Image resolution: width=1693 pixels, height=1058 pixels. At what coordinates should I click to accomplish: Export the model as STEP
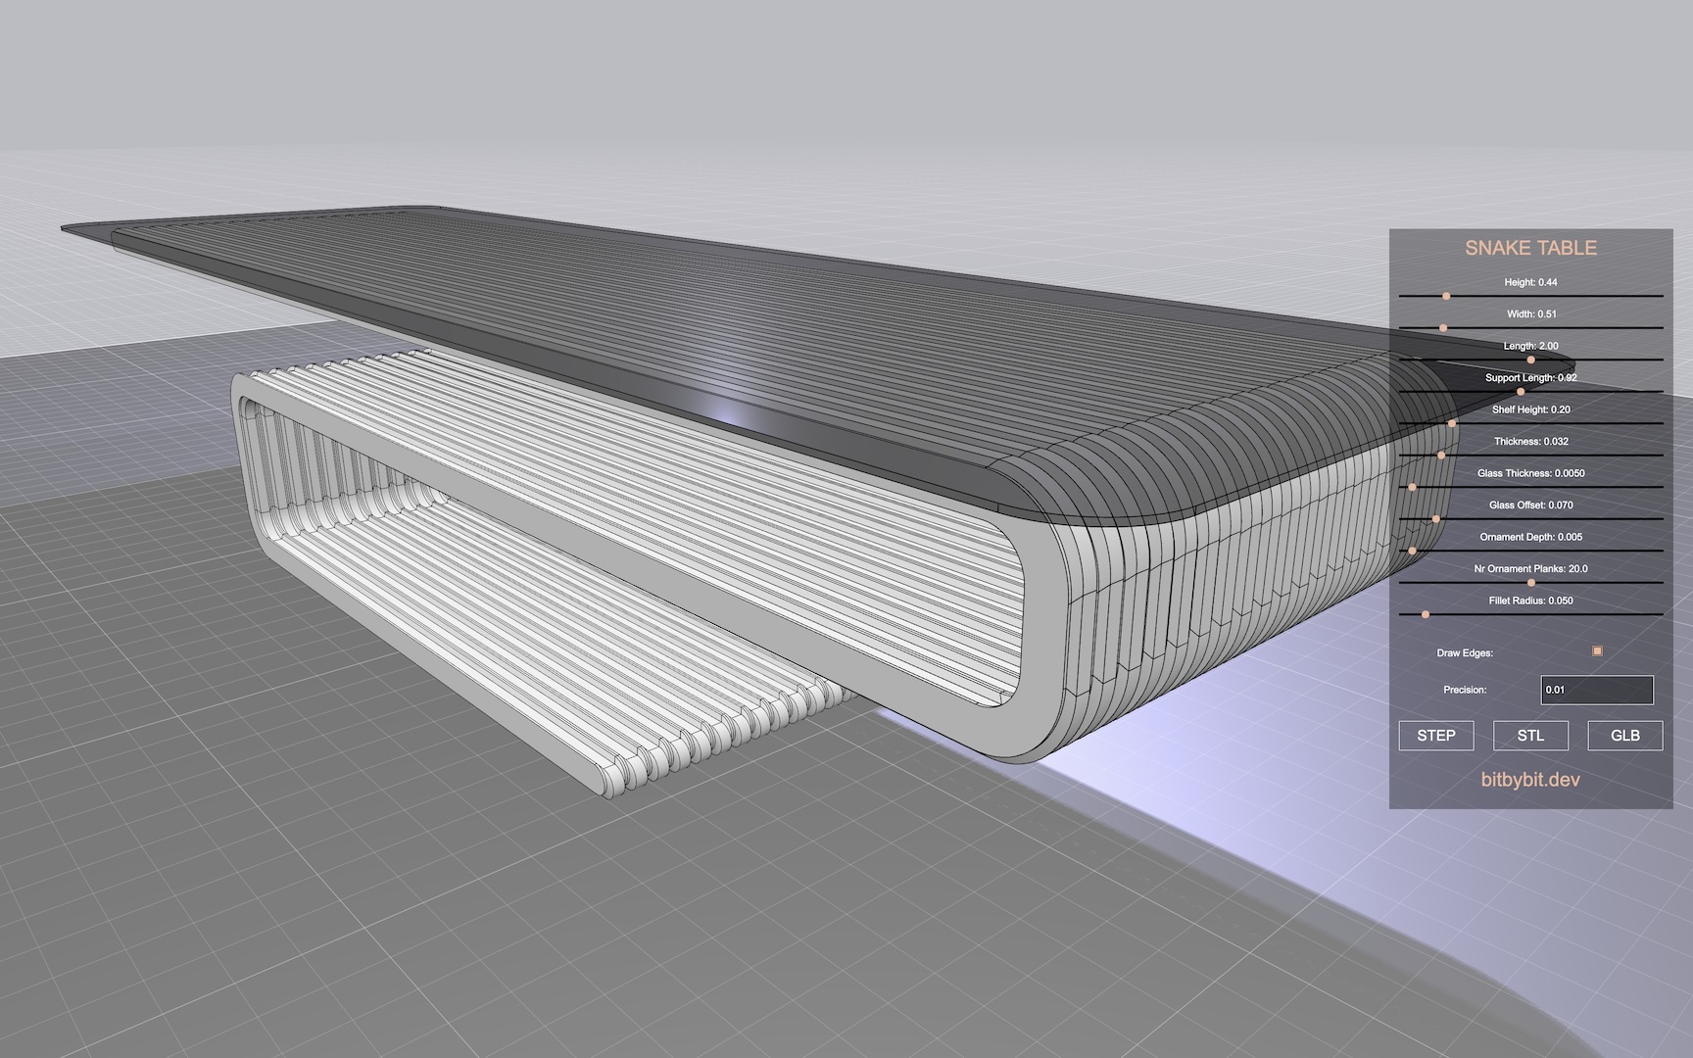[x=1436, y=736]
